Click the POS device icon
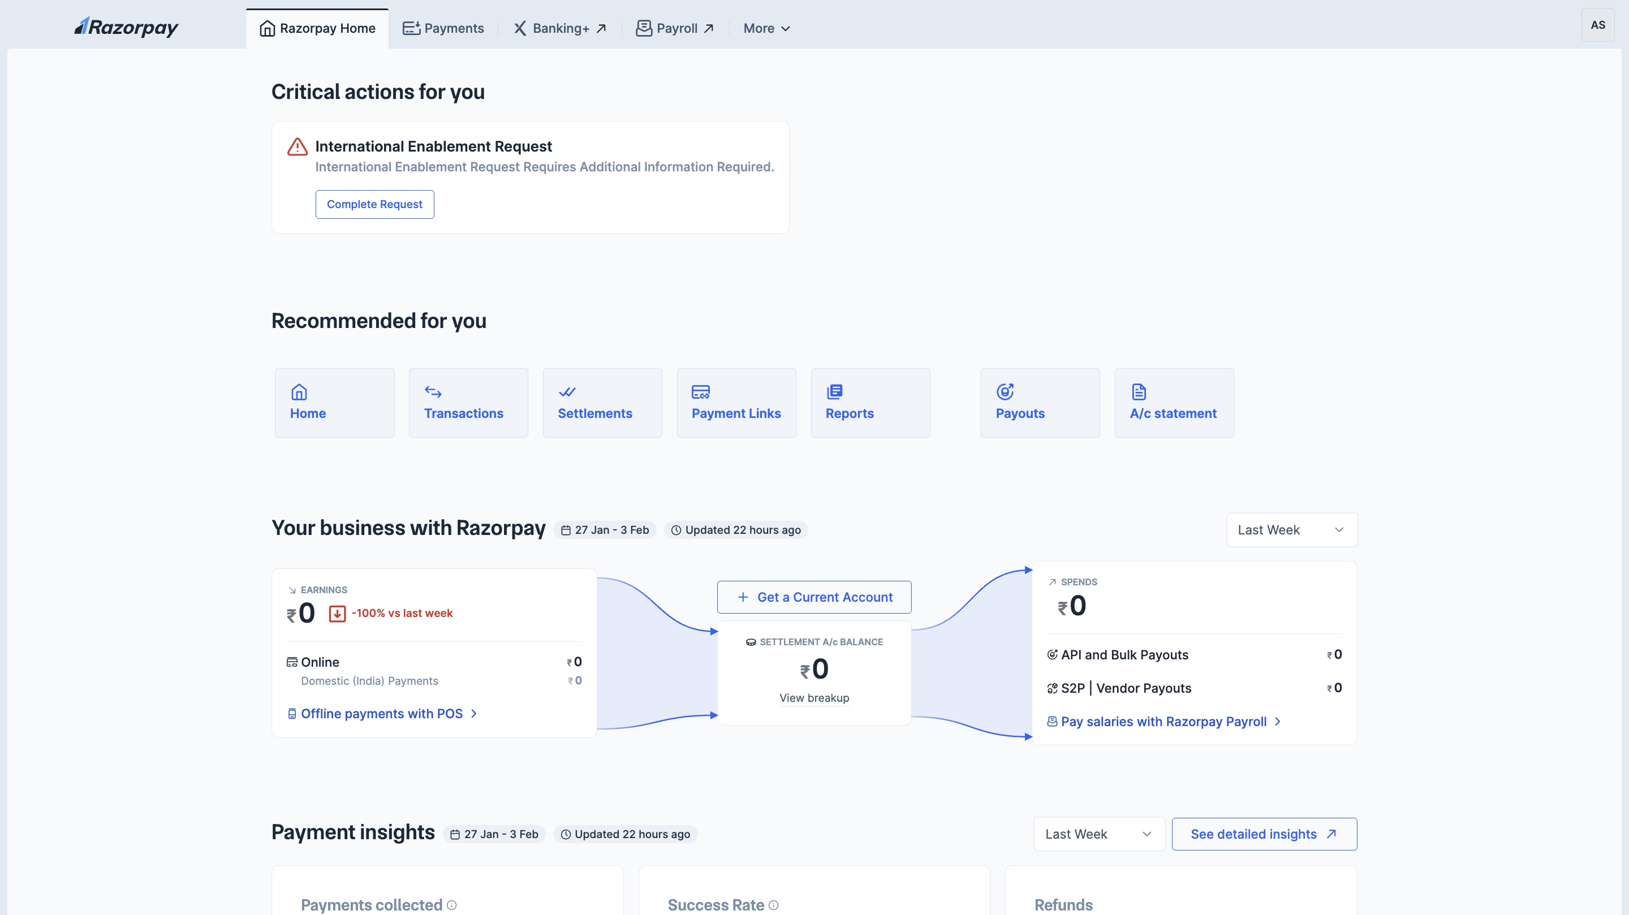Viewport: 1629px width, 915px height. 292,714
